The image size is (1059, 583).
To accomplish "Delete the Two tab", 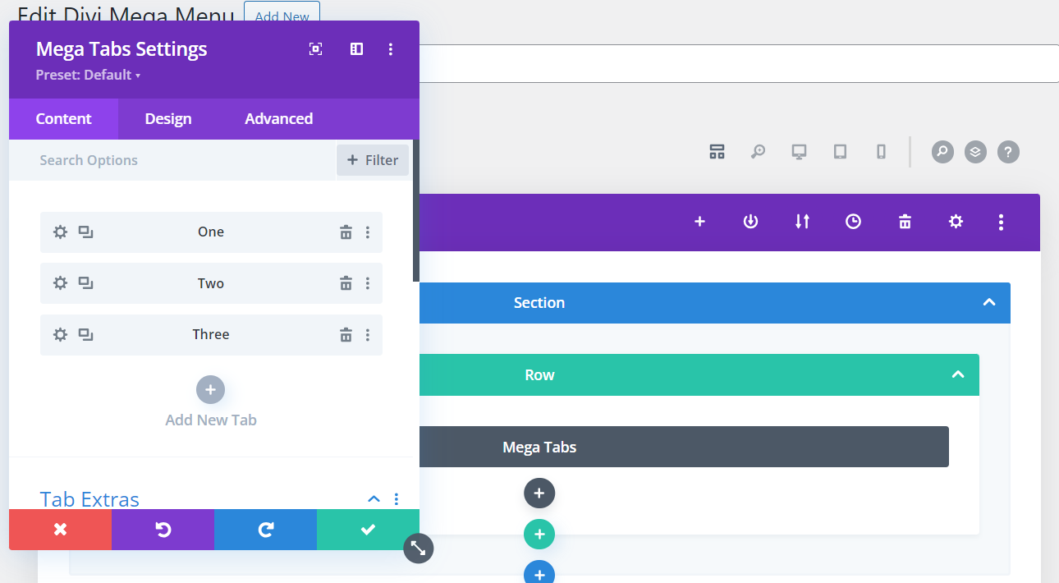I will 345,282.
